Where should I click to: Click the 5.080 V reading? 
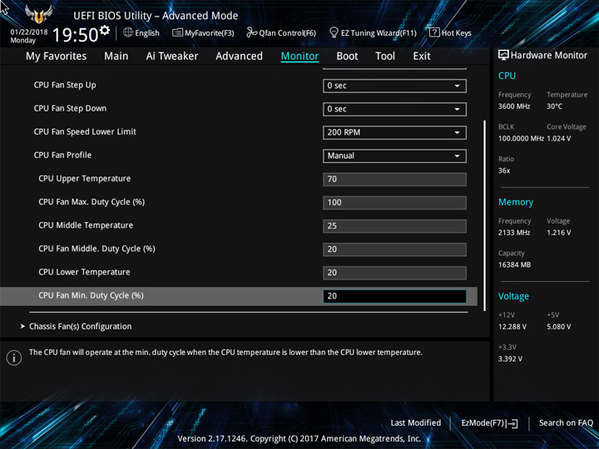[x=558, y=327]
